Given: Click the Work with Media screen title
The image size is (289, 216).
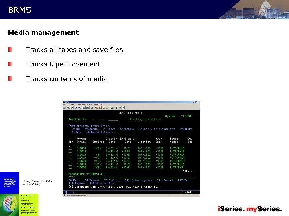Looking at the screenshot, I should coord(130,113).
